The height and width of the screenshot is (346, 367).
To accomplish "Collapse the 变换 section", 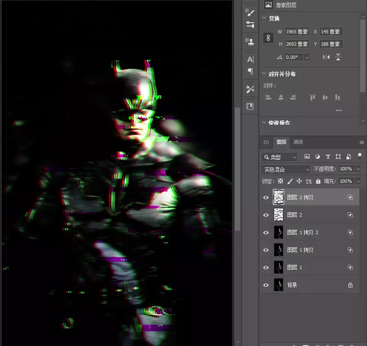I will (264, 18).
